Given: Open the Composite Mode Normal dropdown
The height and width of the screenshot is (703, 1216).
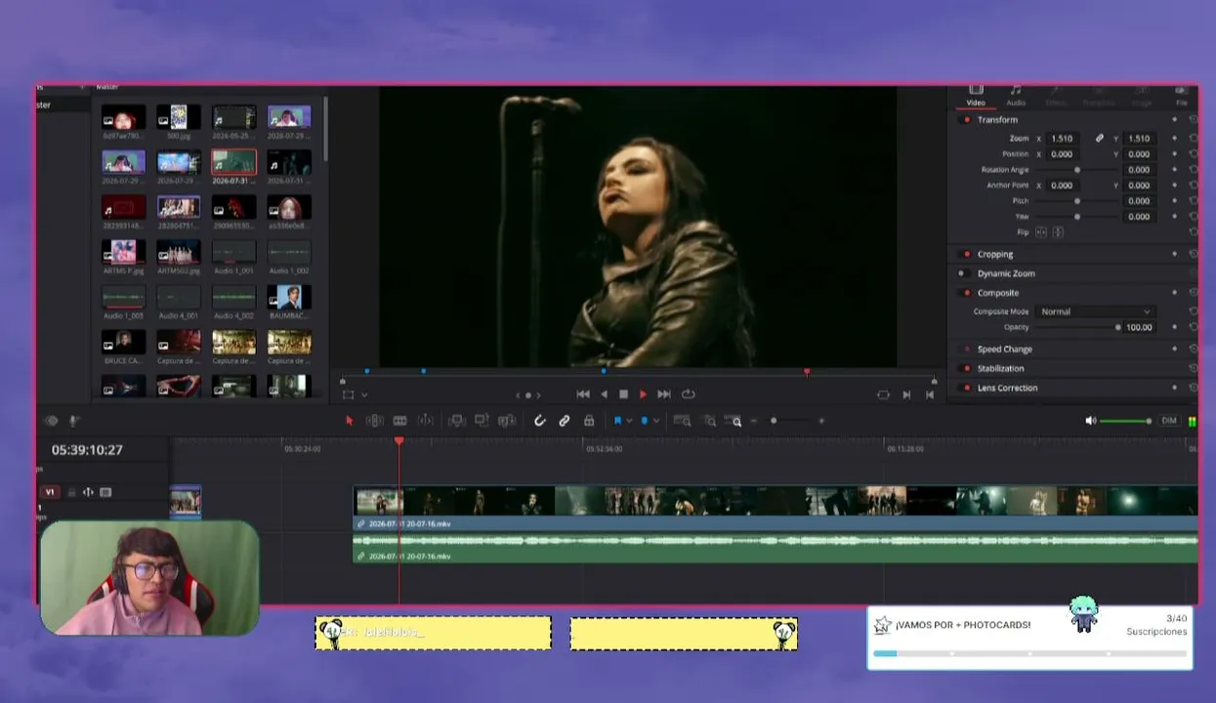Looking at the screenshot, I should 1095,311.
